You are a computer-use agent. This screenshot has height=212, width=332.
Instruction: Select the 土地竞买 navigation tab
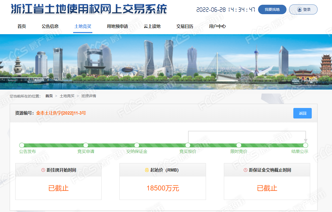pyautogui.click(x=83, y=26)
